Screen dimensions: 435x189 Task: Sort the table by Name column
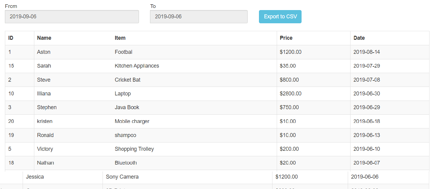(44, 38)
